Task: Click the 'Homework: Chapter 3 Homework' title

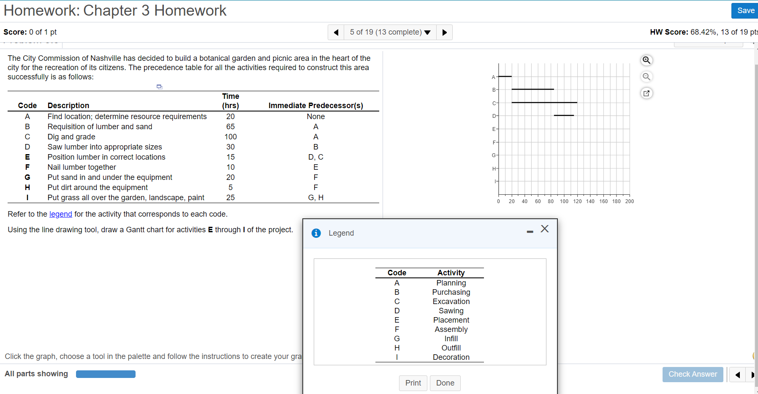Action: 115,11
